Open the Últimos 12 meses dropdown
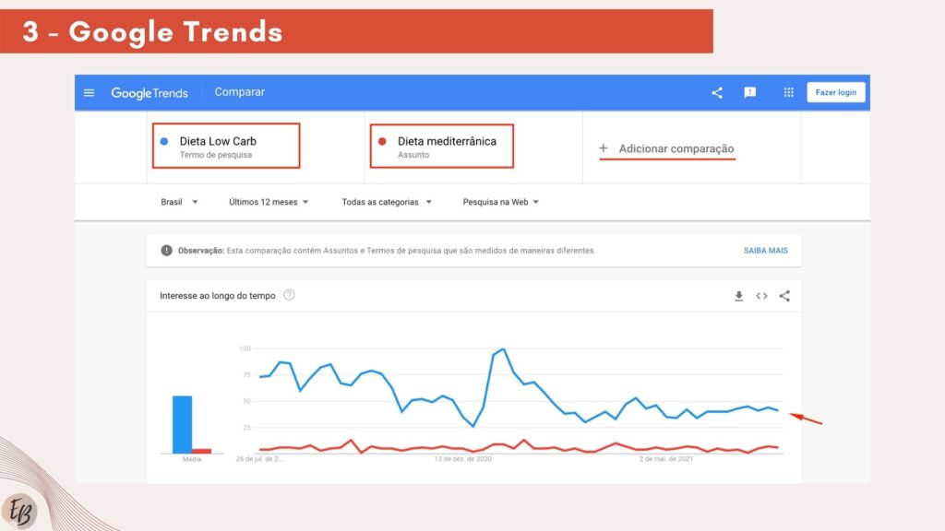The height and width of the screenshot is (531, 945). 269,202
